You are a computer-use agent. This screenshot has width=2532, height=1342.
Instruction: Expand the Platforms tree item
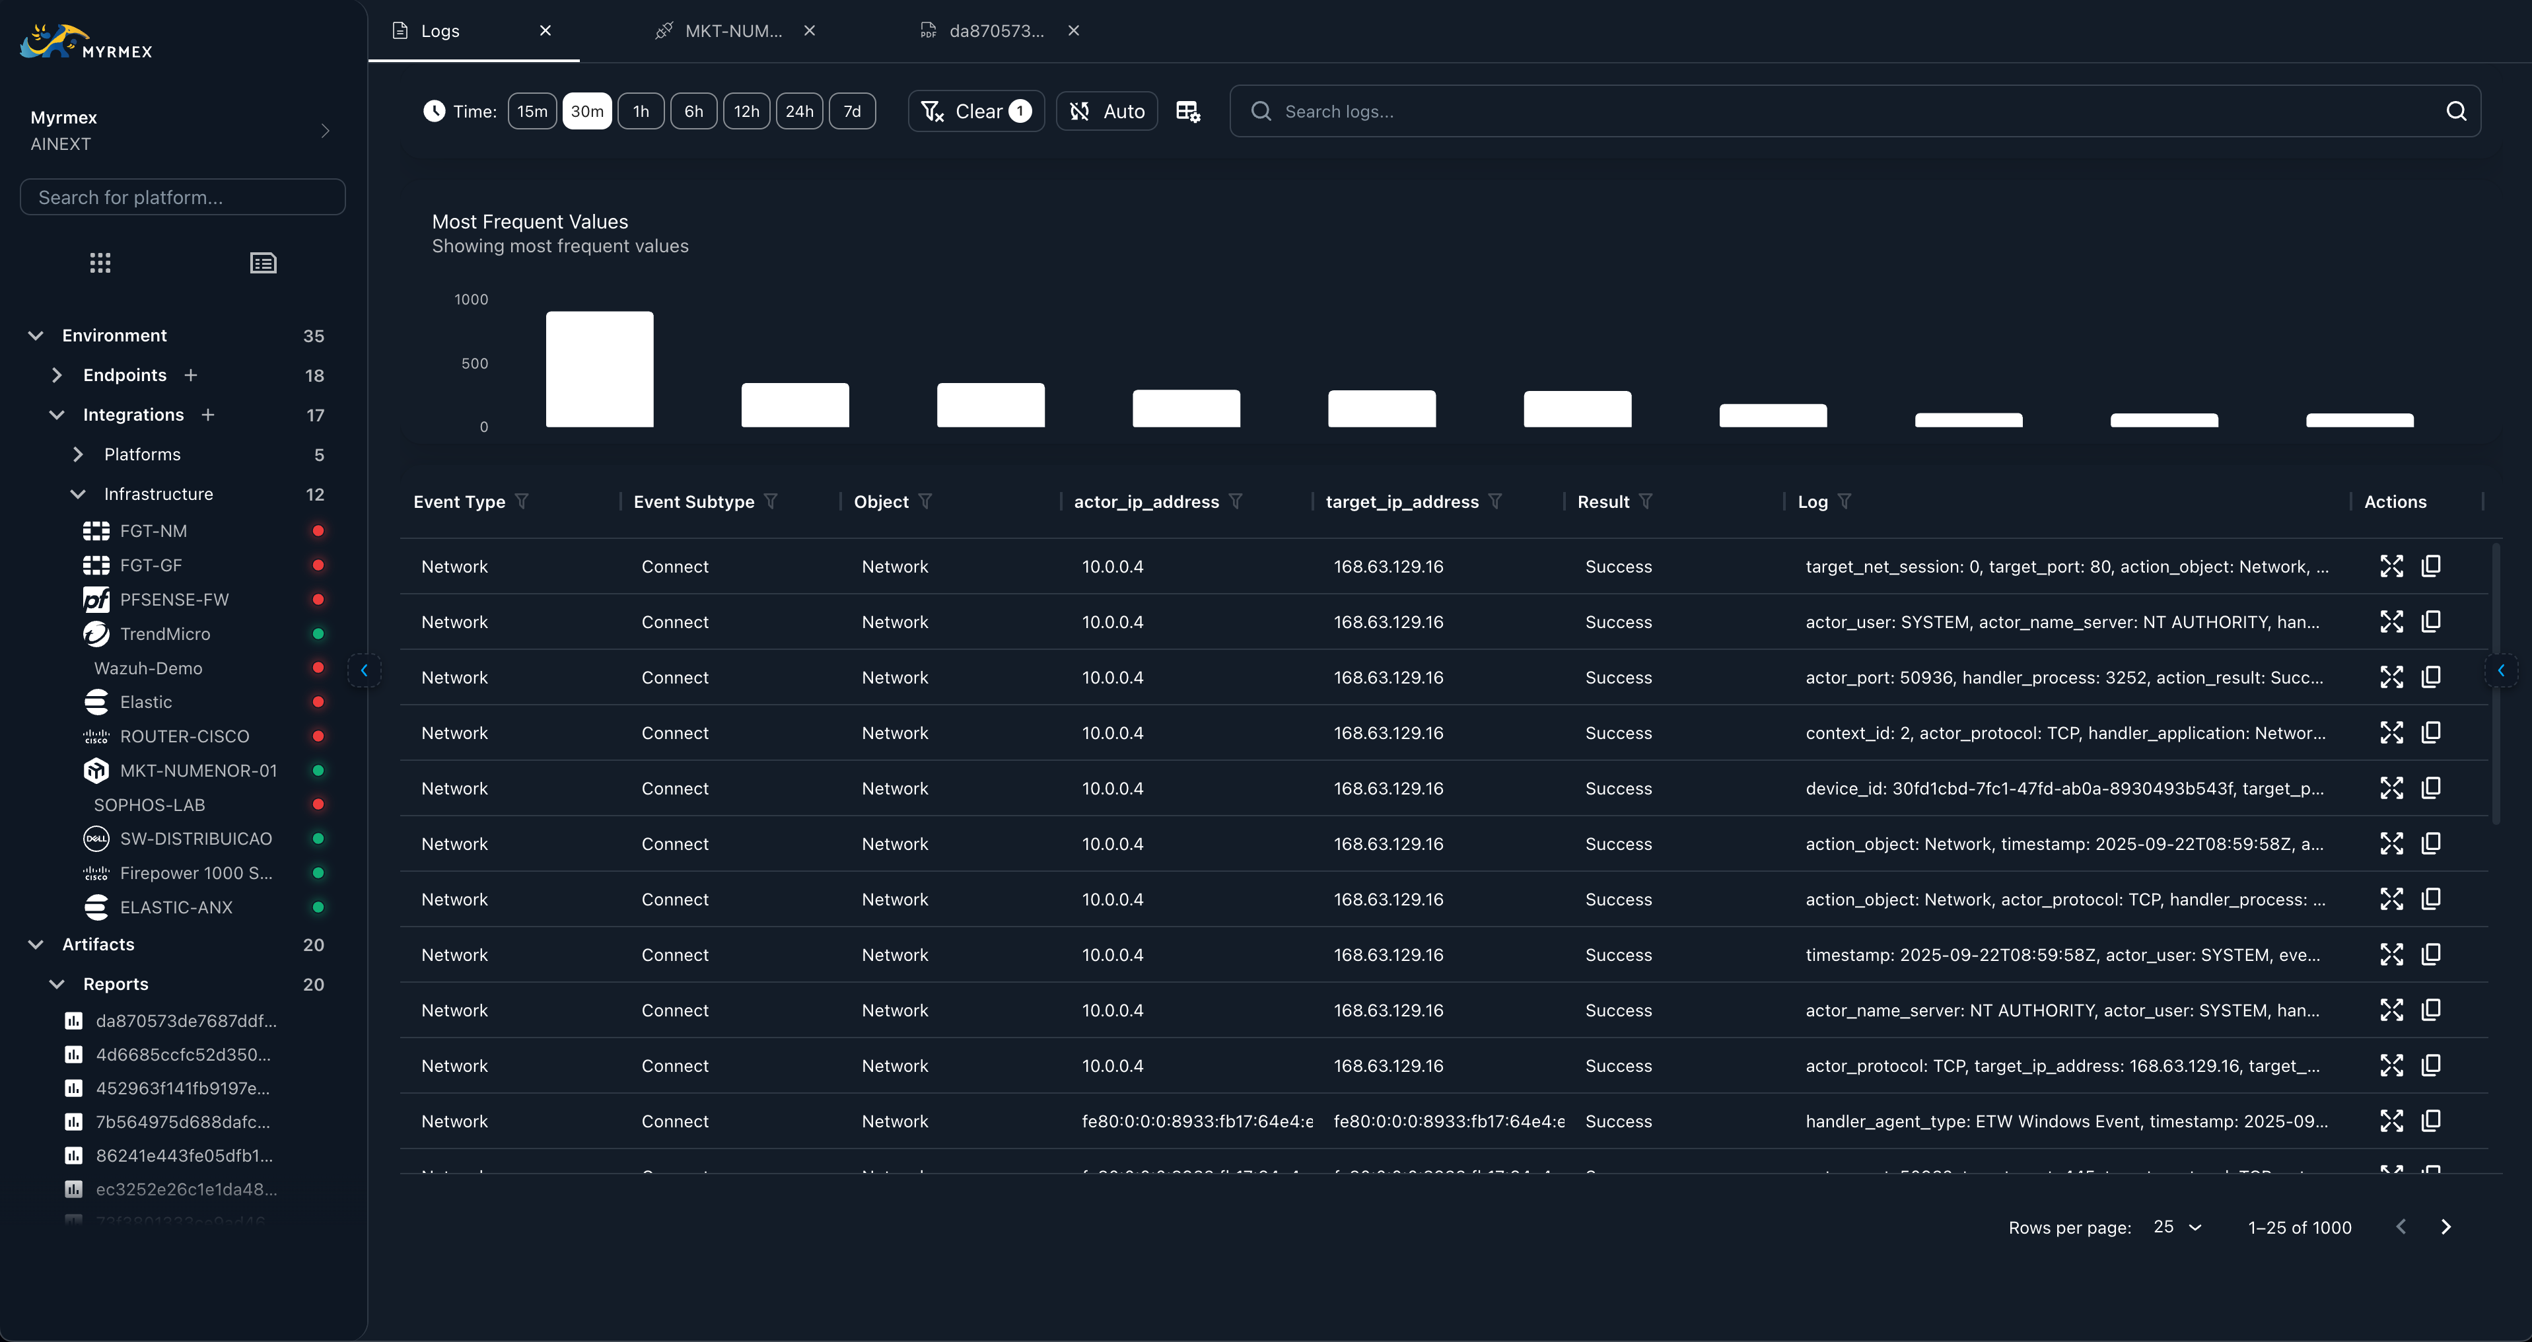point(78,454)
